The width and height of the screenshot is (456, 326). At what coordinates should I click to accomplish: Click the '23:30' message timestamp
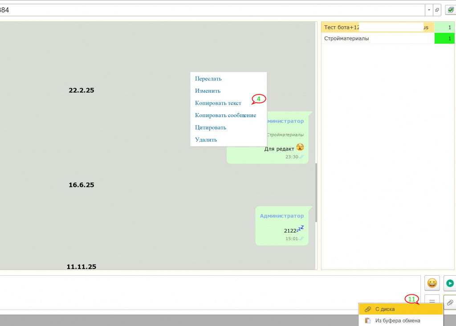(x=292, y=157)
